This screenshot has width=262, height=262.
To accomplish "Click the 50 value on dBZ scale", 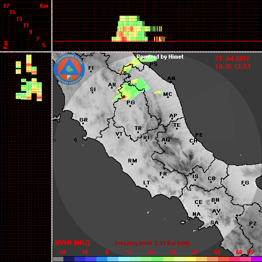I will click(x=217, y=252).
